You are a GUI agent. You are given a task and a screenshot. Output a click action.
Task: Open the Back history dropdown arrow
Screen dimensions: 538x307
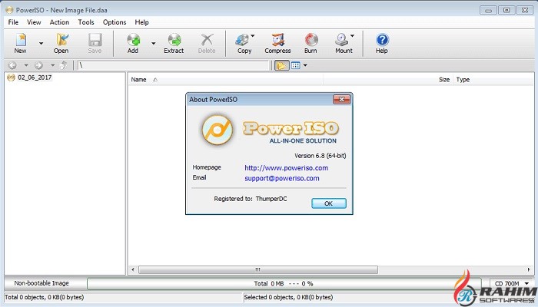tap(25, 65)
